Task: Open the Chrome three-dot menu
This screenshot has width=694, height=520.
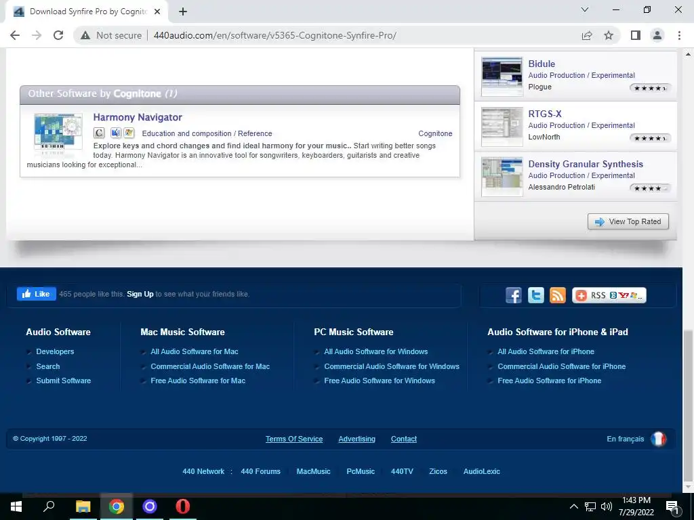Action: click(679, 35)
